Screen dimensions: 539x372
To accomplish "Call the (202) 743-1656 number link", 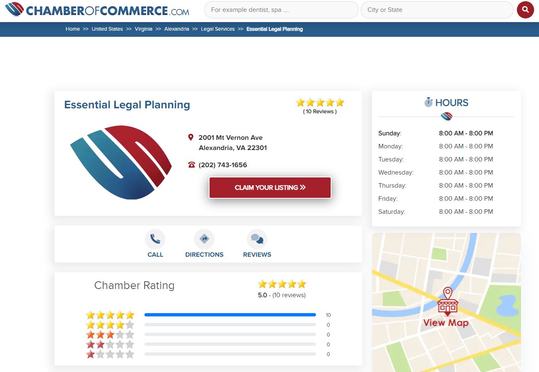I will (x=222, y=165).
